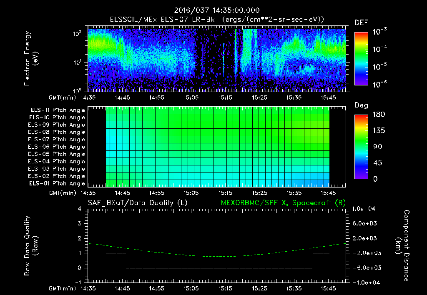Click the Deg color bar heading
This screenshot has height=295, width=427.
coord(361,105)
